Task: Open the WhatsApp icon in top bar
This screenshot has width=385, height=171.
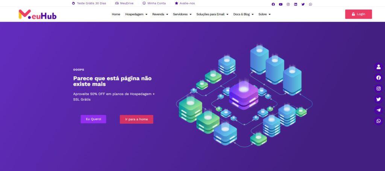Action: (311, 4)
